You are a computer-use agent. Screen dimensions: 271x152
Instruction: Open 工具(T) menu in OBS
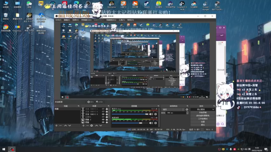122,20
